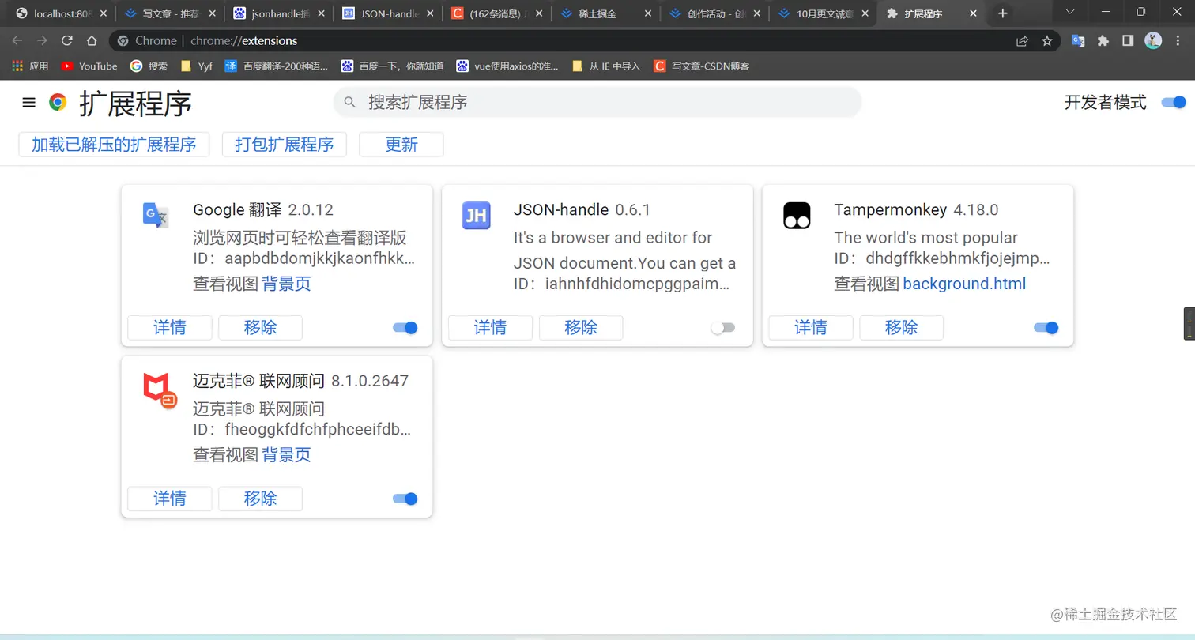The height and width of the screenshot is (640, 1195).
Task: Click the Tampermonkey extension icon
Action: pos(797,216)
